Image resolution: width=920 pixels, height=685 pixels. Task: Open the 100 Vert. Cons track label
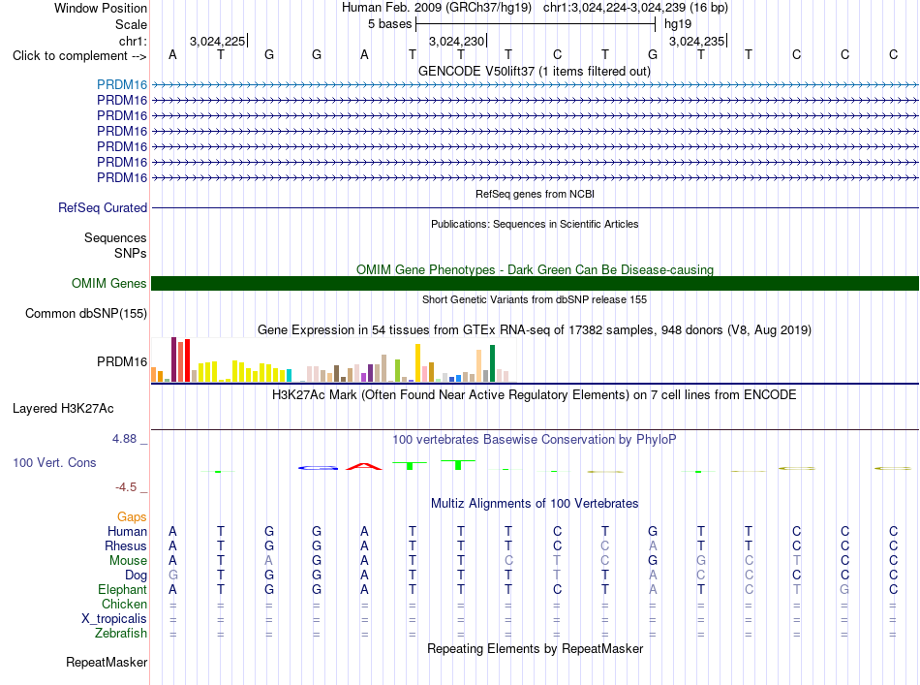[54, 462]
